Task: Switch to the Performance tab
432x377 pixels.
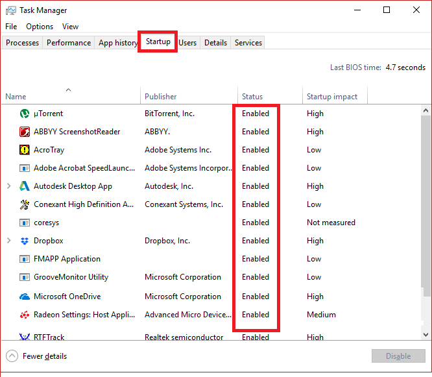Action: [69, 43]
